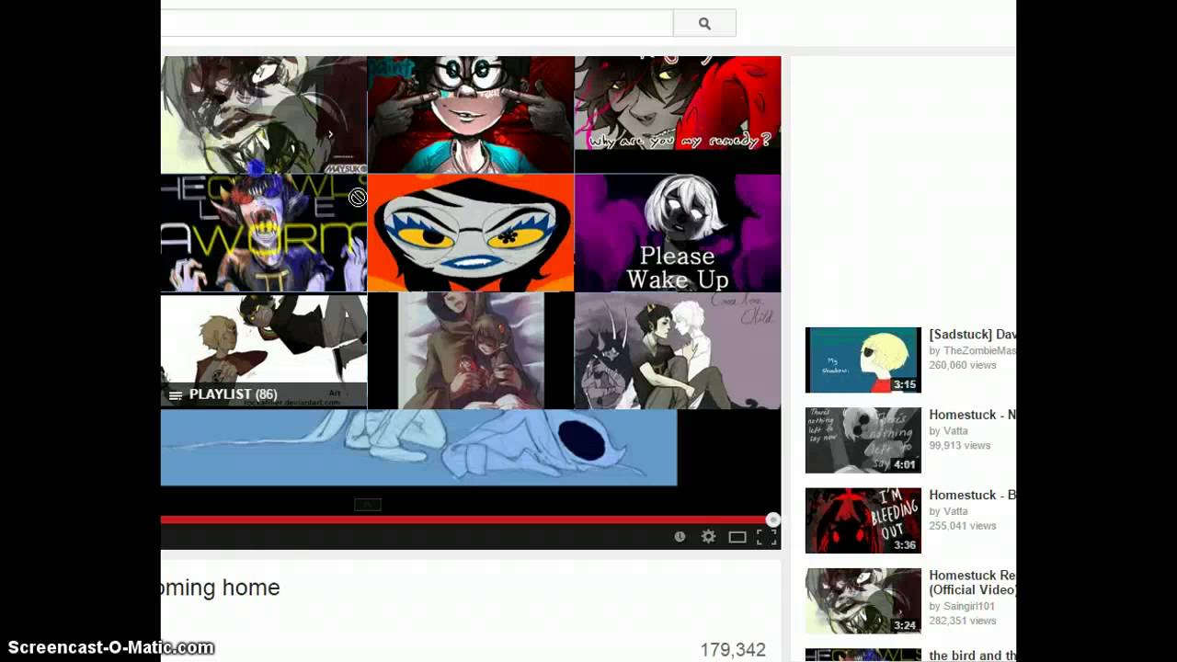The width and height of the screenshot is (1177, 662).
Task: Open the 'Homestuck - B' title link
Action: (x=972, y=495)
